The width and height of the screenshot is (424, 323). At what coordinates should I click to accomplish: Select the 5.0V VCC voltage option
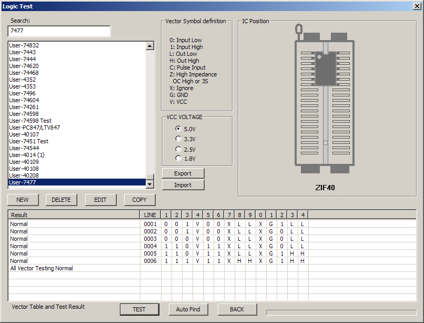178,129
